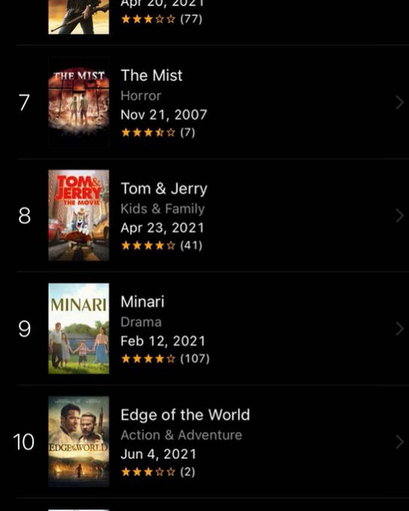This screenshot has height=511, width=409.
Task: Open Minari details via right chevron
Action: (x=400, y=329)
